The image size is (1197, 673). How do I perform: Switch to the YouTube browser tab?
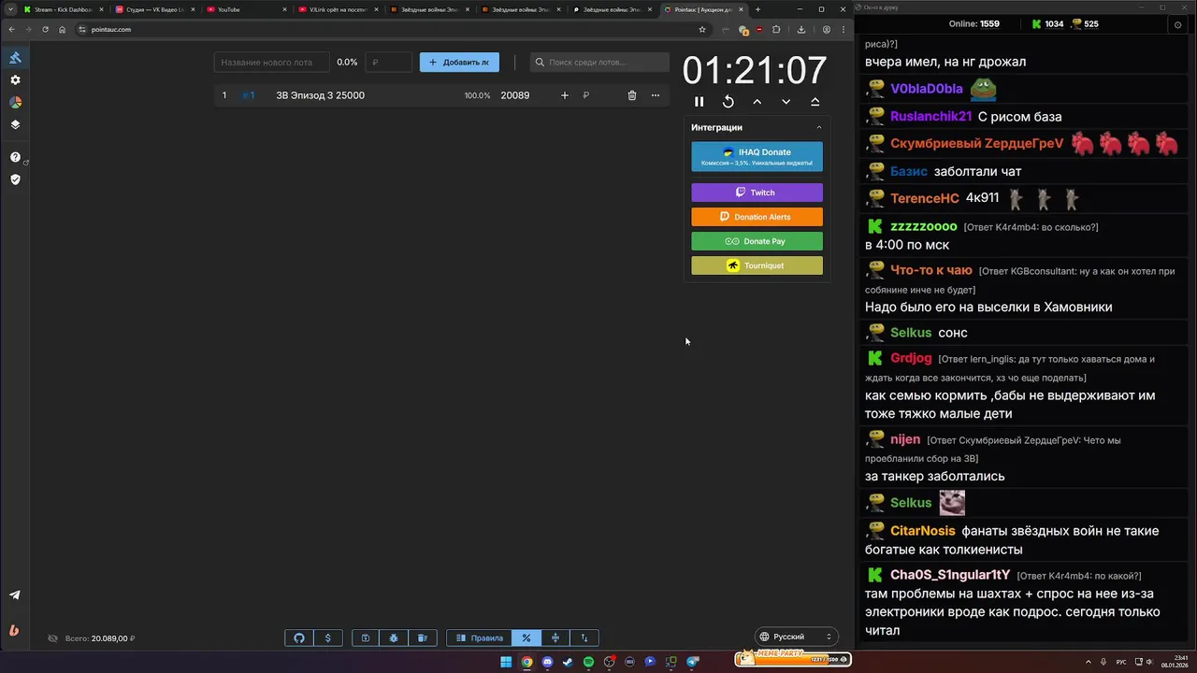coord(245,9)
